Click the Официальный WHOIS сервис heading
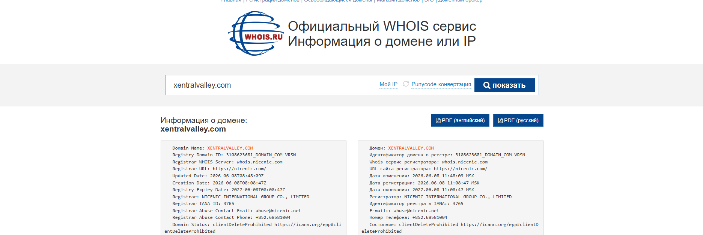The height and width of the screenshot is (235, 703). (382, 26)
